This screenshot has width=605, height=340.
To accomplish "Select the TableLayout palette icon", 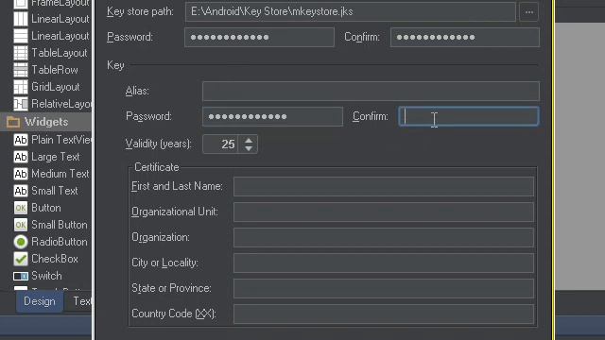I will [21, 53].
